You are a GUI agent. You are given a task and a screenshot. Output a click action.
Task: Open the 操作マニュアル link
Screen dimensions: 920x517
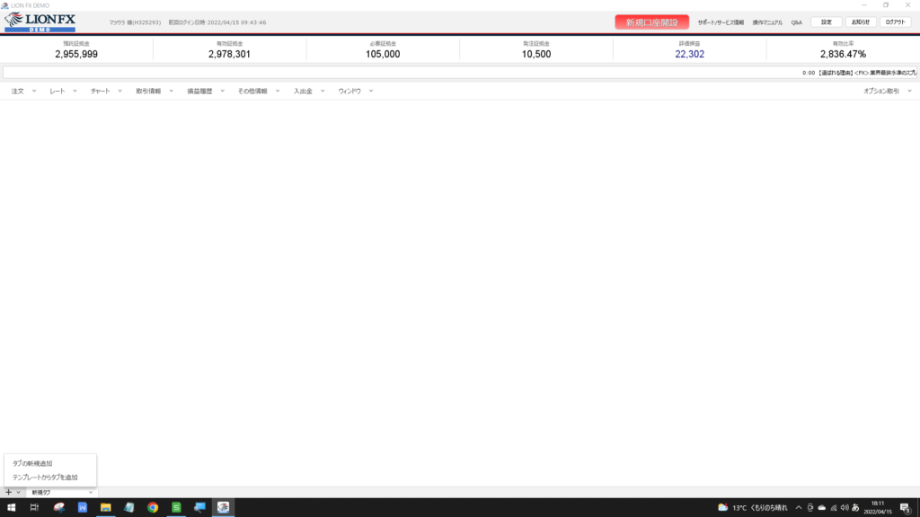coord(767,22)
